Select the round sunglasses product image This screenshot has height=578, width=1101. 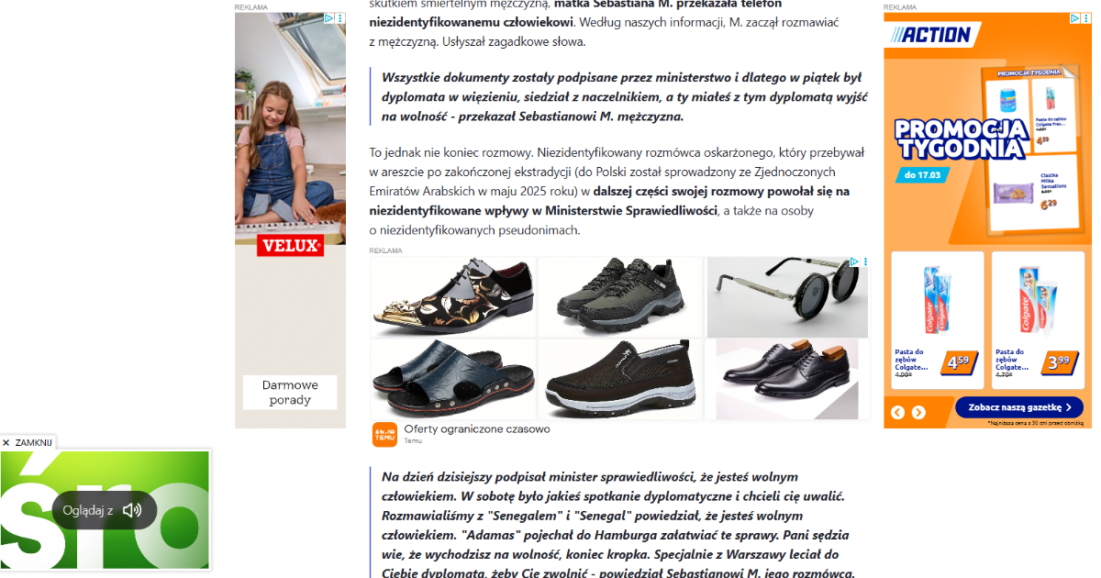787,296
